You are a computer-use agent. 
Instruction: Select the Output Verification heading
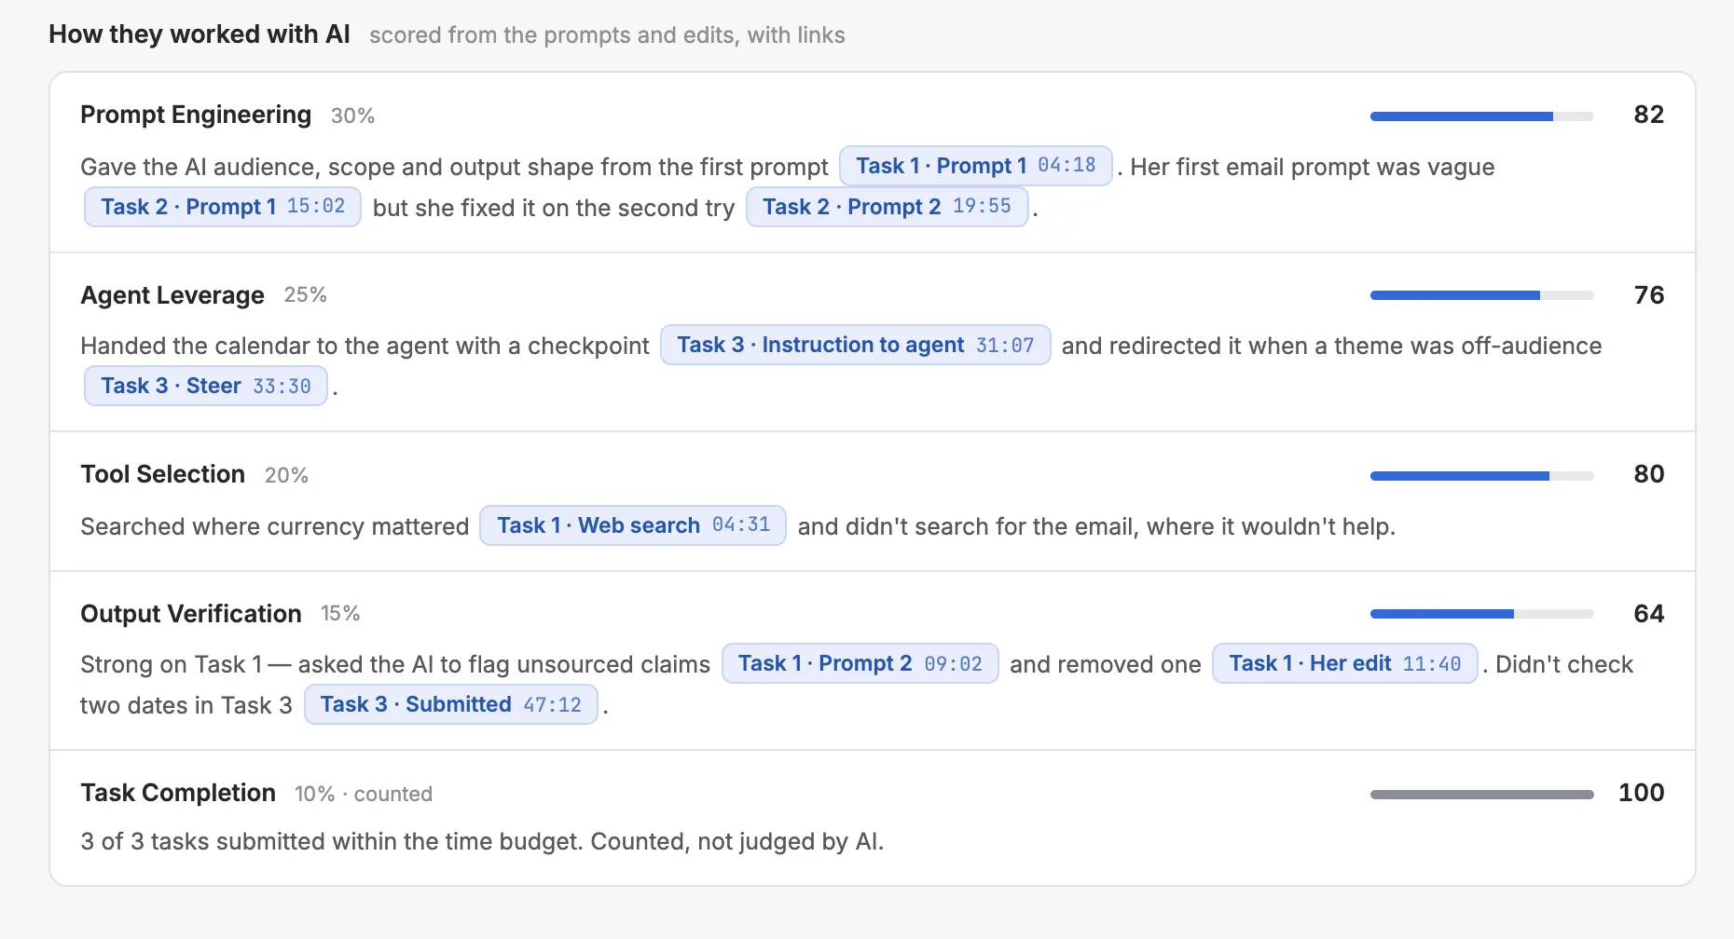point(191,614)
